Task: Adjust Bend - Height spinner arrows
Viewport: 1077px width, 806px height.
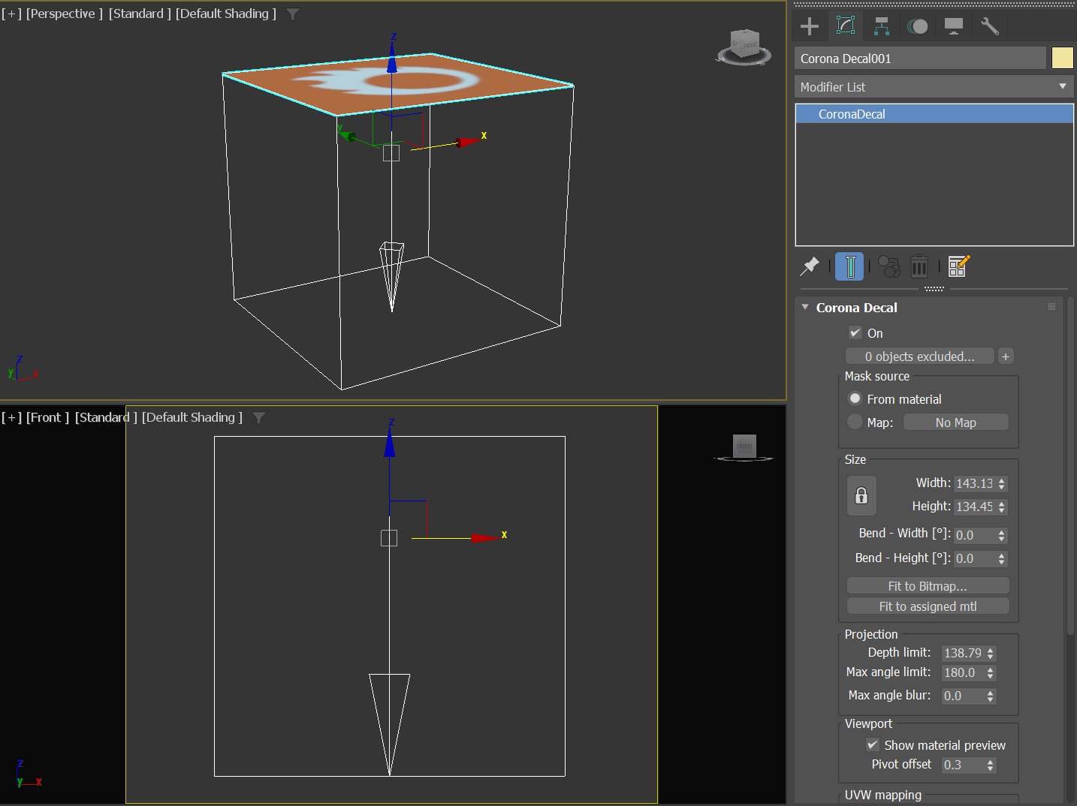Action: click(x=1002, y=559)
